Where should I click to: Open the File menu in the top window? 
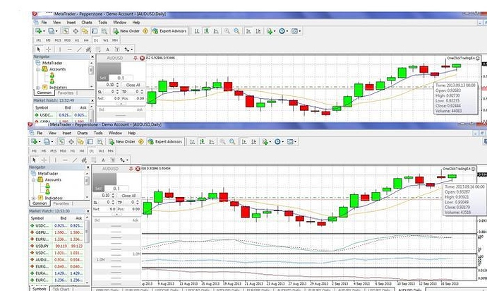44,23
